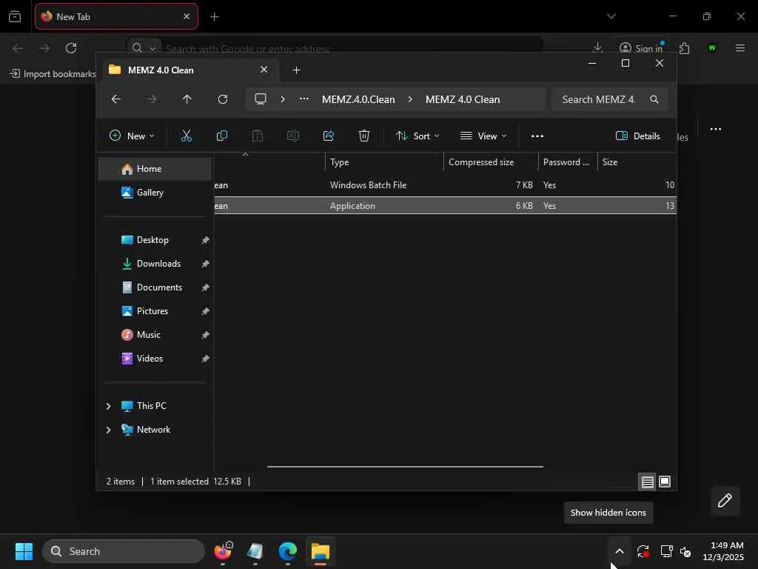Open the Sort dropdown
The image size is (758, 569).
[417, 136]
